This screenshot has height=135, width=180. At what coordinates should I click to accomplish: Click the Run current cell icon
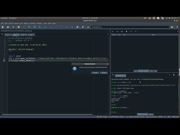[x=29, y=27]
